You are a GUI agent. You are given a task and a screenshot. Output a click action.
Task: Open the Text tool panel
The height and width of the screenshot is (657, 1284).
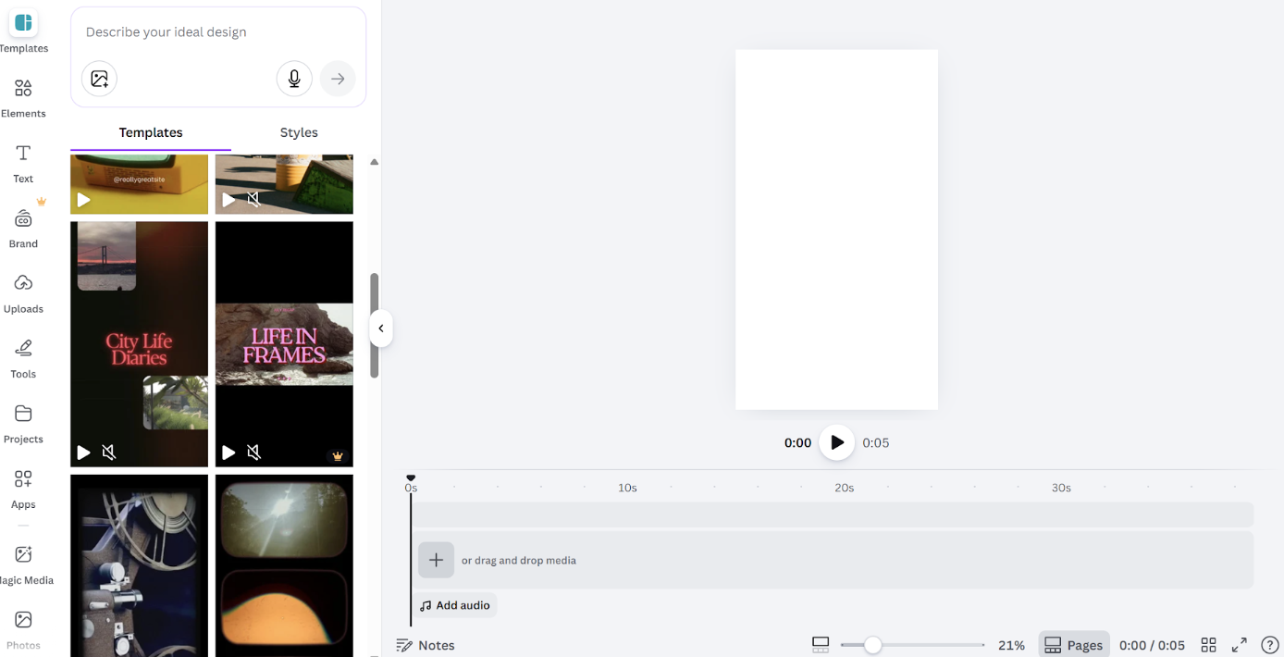click(x=23, y=162)
